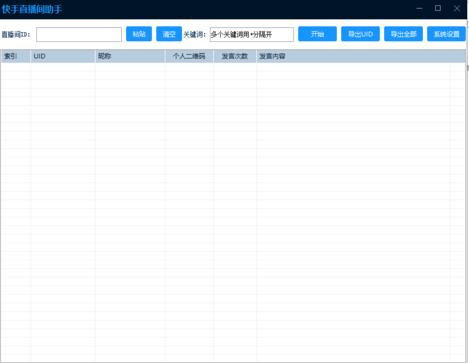This screenshot has width=469, height=363.
Task: Export everything with 导出全部 button
Action: point(404,34)
